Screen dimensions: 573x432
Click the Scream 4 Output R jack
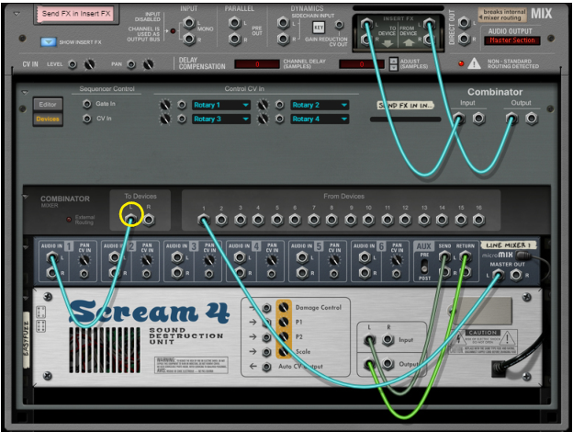(388, 364)
